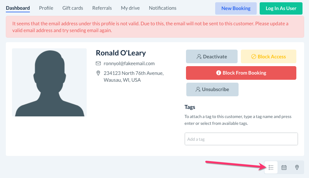Click the location pin beside the address
This screenshot has height=178, width=309.
(x=98, y=73)
